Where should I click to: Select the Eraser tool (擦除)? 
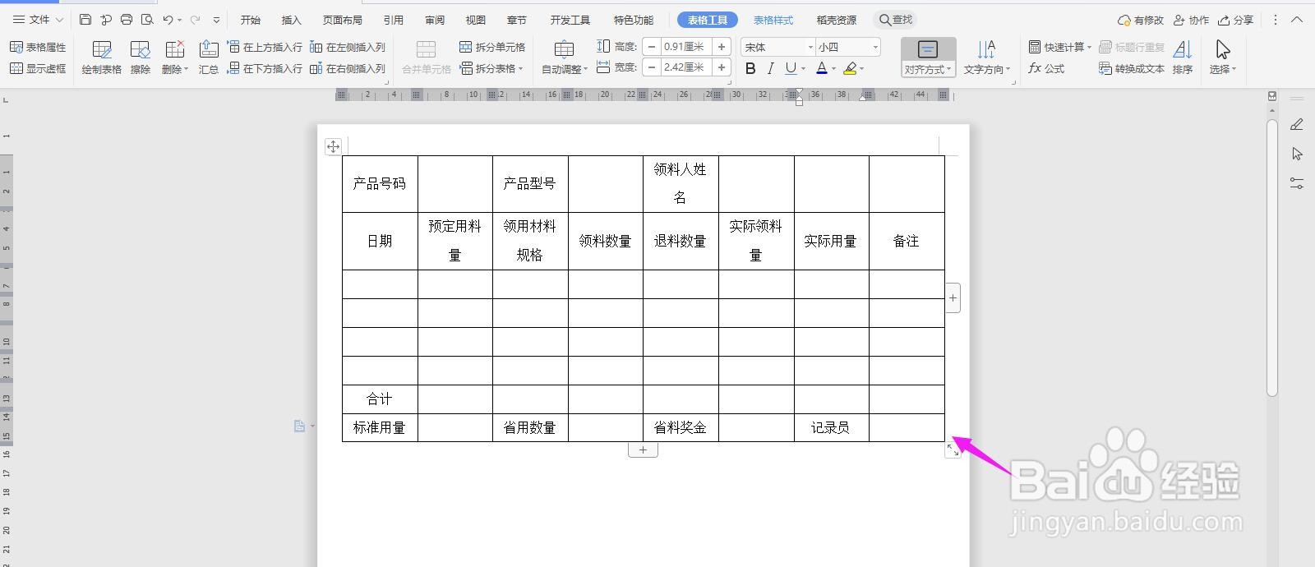pyautogui.click(x=141, y=58)
